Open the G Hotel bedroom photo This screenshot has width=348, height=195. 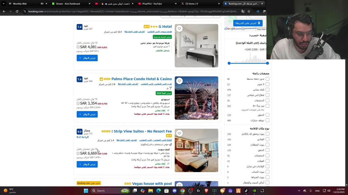[x=196, y=46]
